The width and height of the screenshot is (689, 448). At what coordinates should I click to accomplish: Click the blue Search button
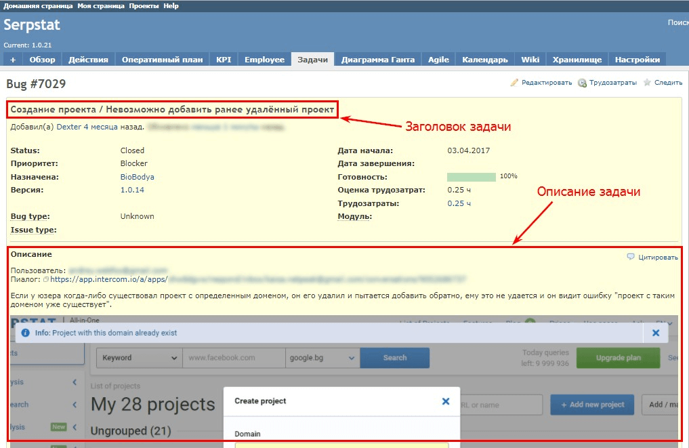click(394, 358)
